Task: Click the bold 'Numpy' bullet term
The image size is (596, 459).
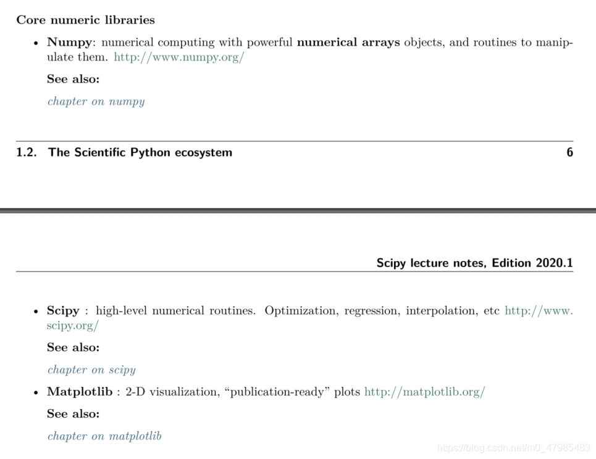Action: [x=69, y=43]
